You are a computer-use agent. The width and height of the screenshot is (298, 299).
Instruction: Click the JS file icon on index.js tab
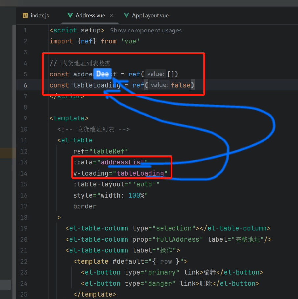pyautogui.click(x=25, y=15)
